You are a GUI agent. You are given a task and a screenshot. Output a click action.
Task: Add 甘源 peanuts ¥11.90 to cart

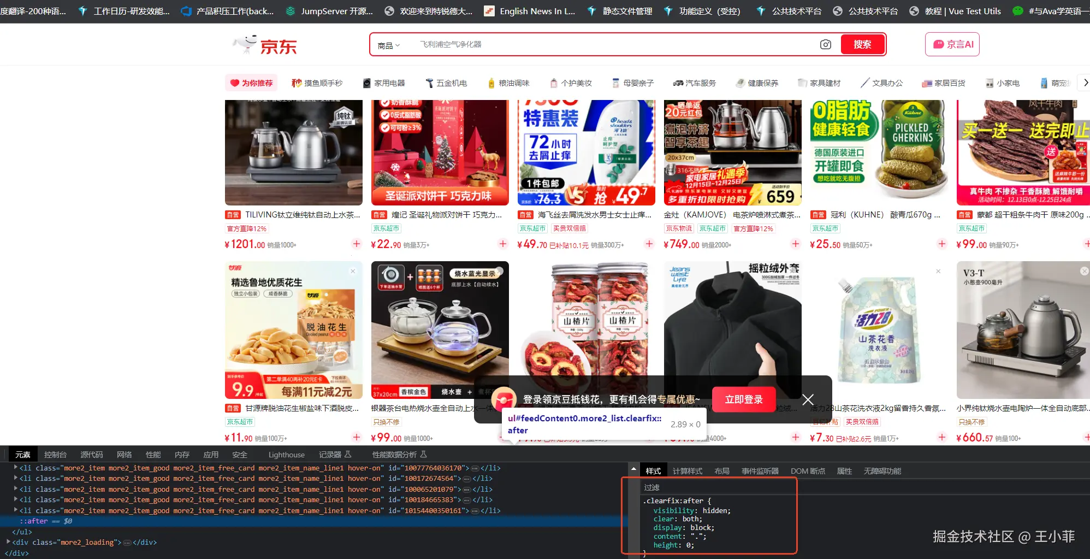click(357, 437)
